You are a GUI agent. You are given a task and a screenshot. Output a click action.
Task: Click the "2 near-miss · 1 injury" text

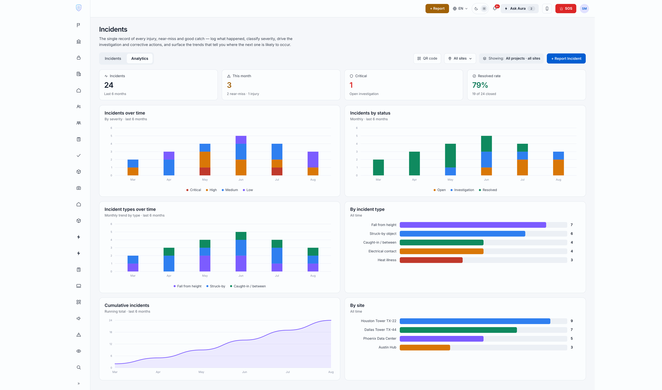coord(243,94)
